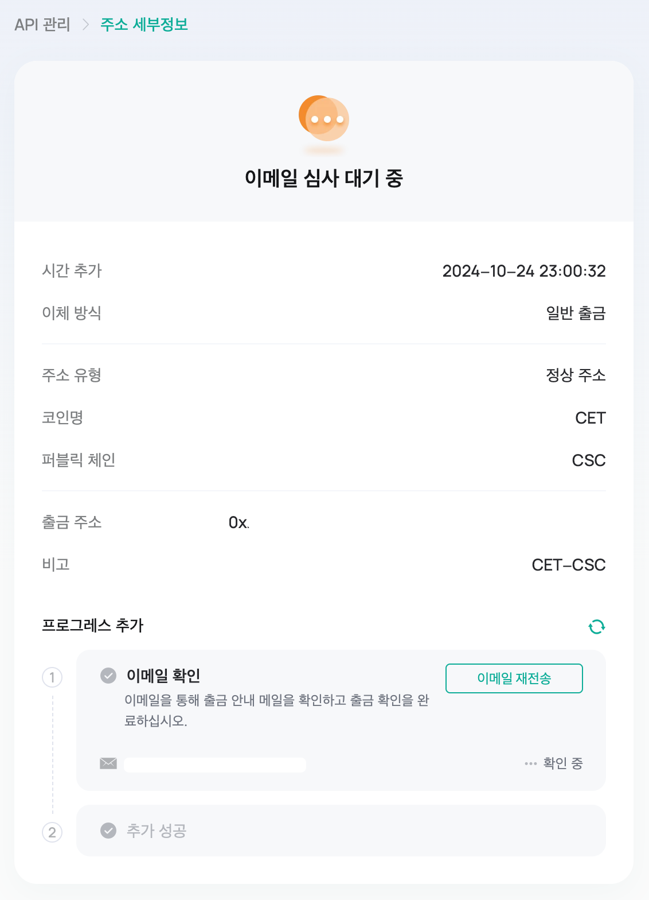
Task: Click the orange chat bubble status icon
Action: point(324,119)
